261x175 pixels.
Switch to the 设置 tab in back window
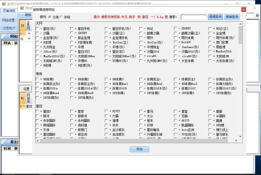[26, 89]
